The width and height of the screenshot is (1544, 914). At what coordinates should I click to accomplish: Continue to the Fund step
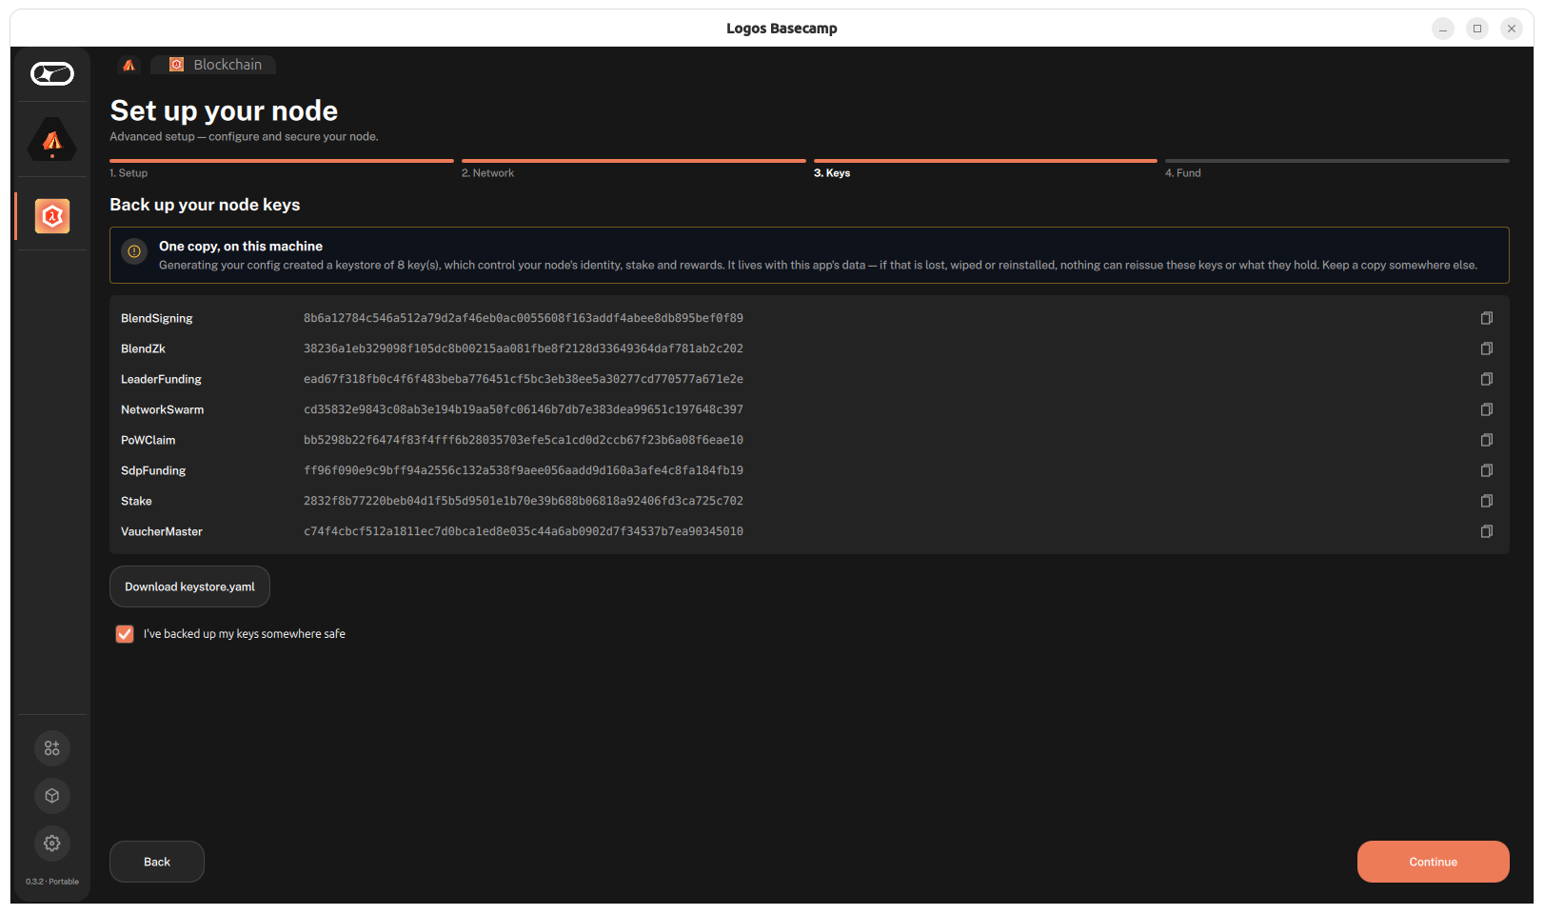pos(1433,862)
